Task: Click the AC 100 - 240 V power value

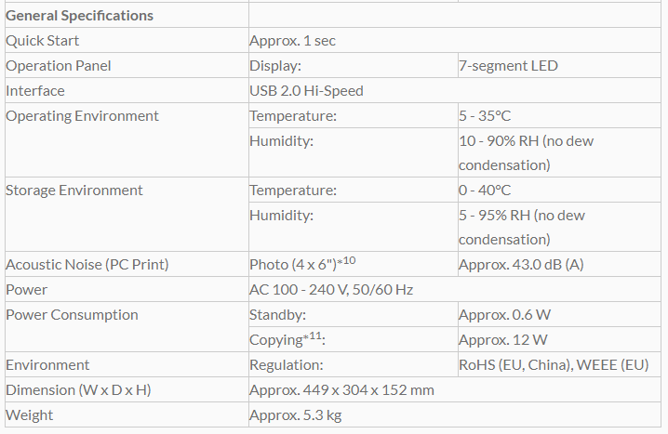Action: [331, 290]
